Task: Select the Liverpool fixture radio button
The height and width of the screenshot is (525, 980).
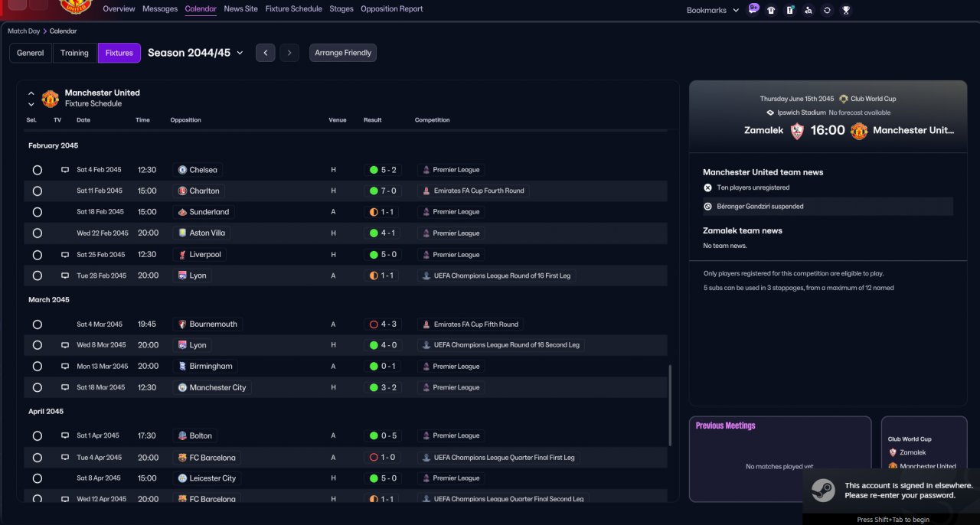Action: 37,255
